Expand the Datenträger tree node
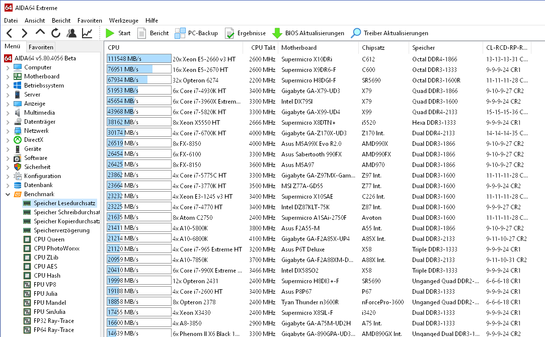 [8, 122]
